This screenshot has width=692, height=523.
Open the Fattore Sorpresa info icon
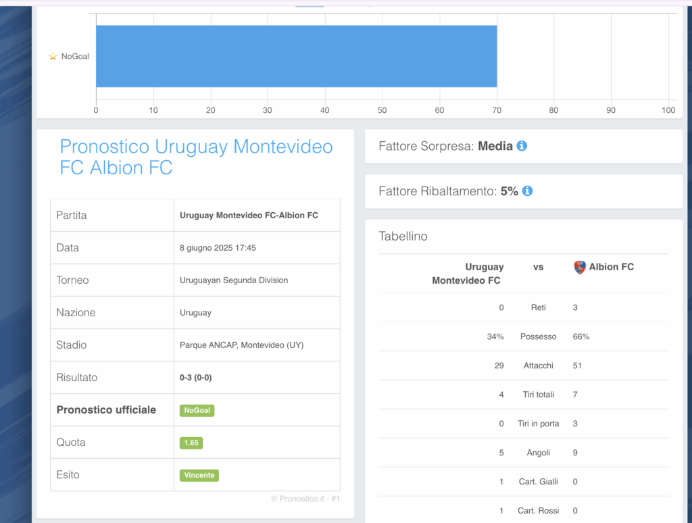(x=522, y=146)
